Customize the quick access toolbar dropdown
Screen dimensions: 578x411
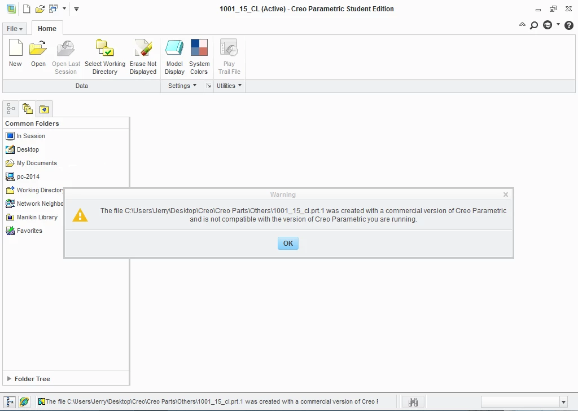(76, 9)
